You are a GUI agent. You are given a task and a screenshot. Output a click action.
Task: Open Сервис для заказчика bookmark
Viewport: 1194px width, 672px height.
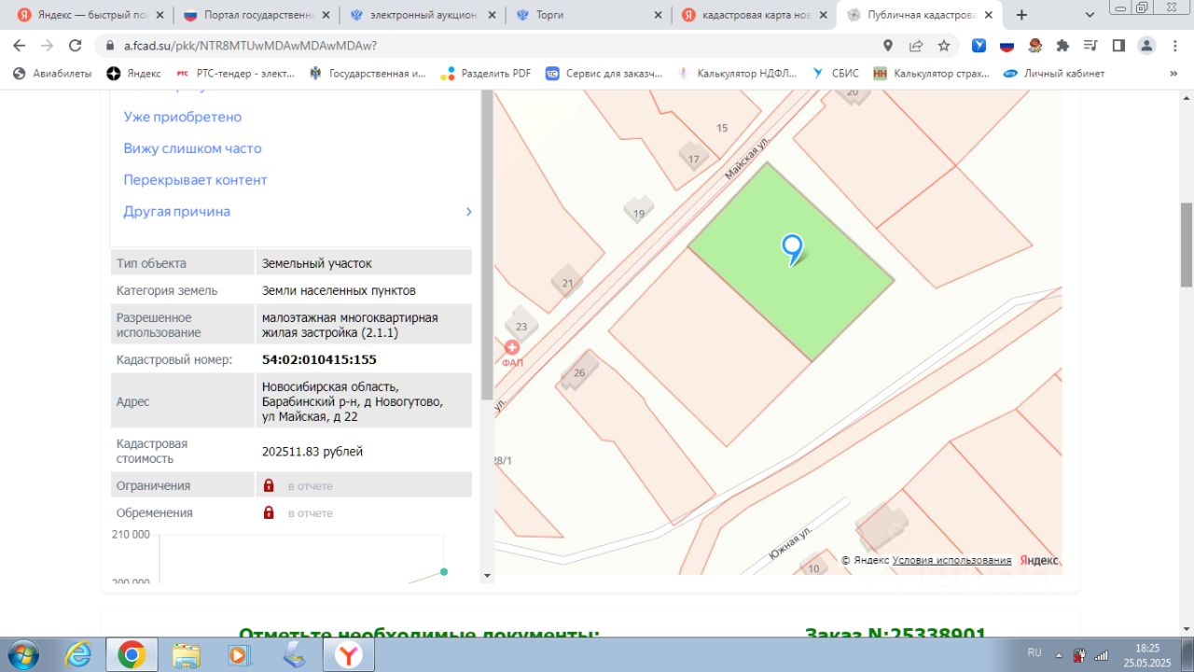pyautogui.click(x=604, y=73)
